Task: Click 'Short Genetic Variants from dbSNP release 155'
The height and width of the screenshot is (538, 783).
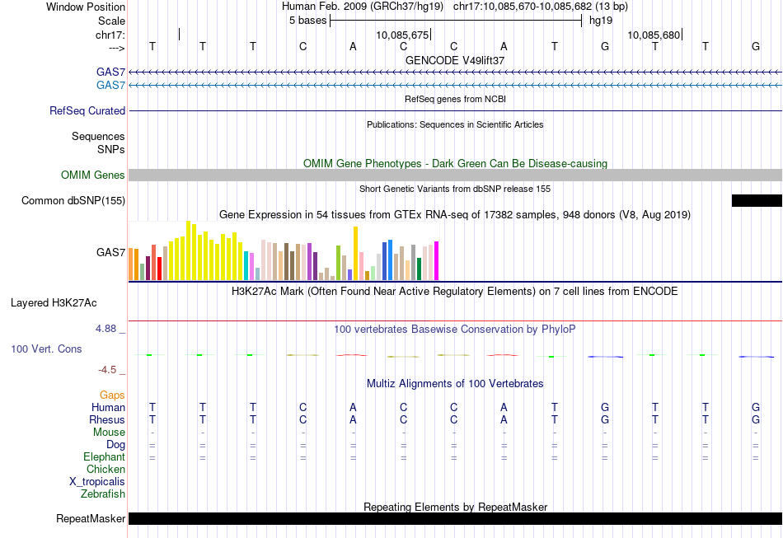Action: [x=455, y=189]
